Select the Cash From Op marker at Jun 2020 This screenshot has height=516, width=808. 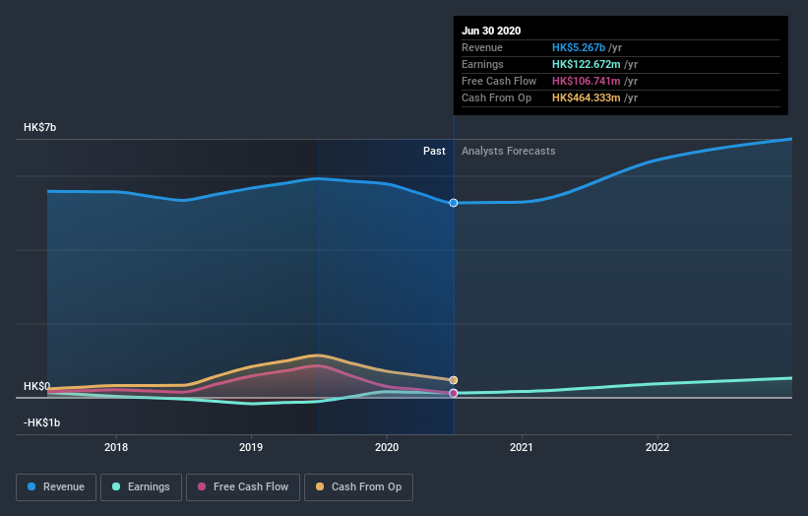[454, 380]
